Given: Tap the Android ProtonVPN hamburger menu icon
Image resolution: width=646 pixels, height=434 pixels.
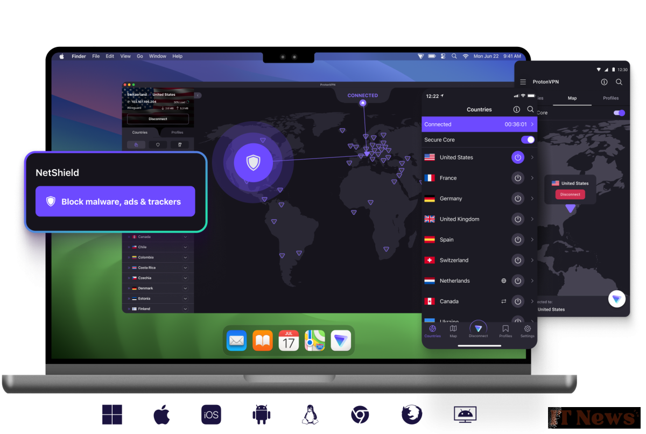Looking at the screenshot, I should pyautogui.click(x=523, y=82).
